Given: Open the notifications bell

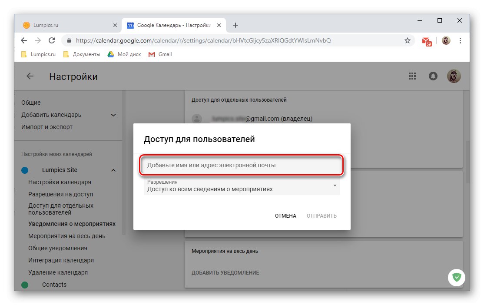Looking at the screenshot, I should pos(433,76).
